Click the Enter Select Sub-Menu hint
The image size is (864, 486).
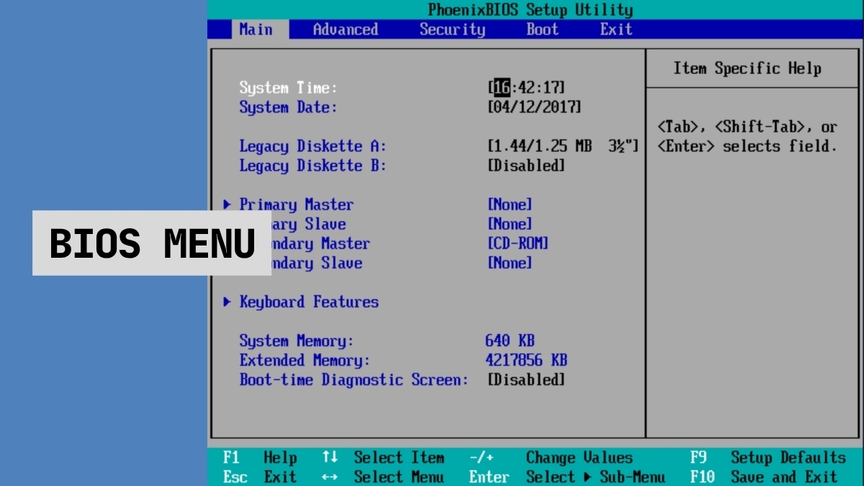pos(567,477)
